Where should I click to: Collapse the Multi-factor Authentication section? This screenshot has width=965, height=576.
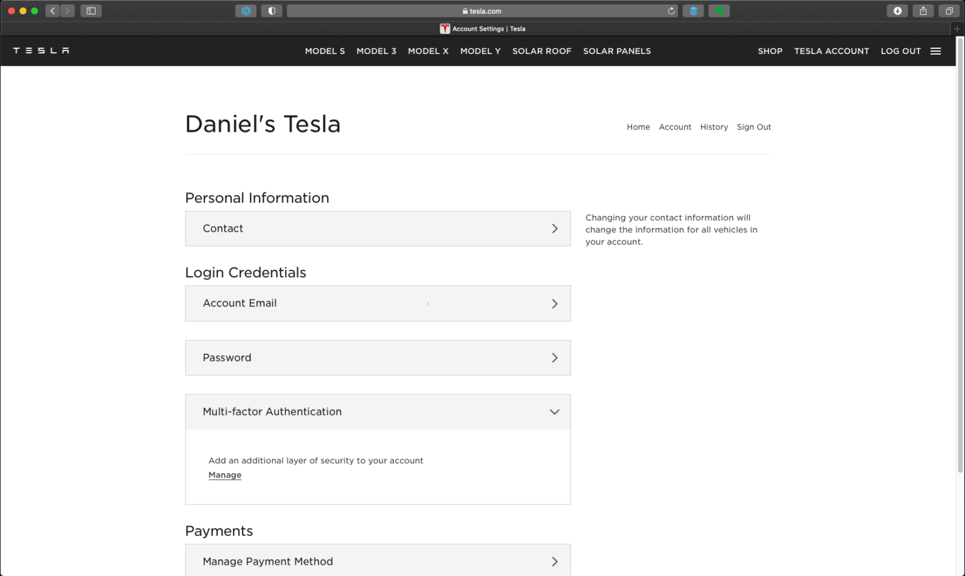click(555, 412)
